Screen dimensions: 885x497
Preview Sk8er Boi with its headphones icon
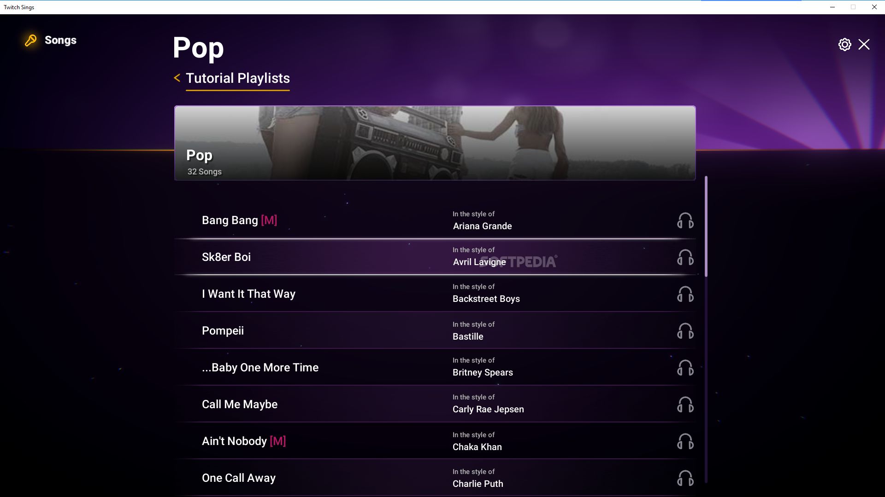(x=685, y=257)
